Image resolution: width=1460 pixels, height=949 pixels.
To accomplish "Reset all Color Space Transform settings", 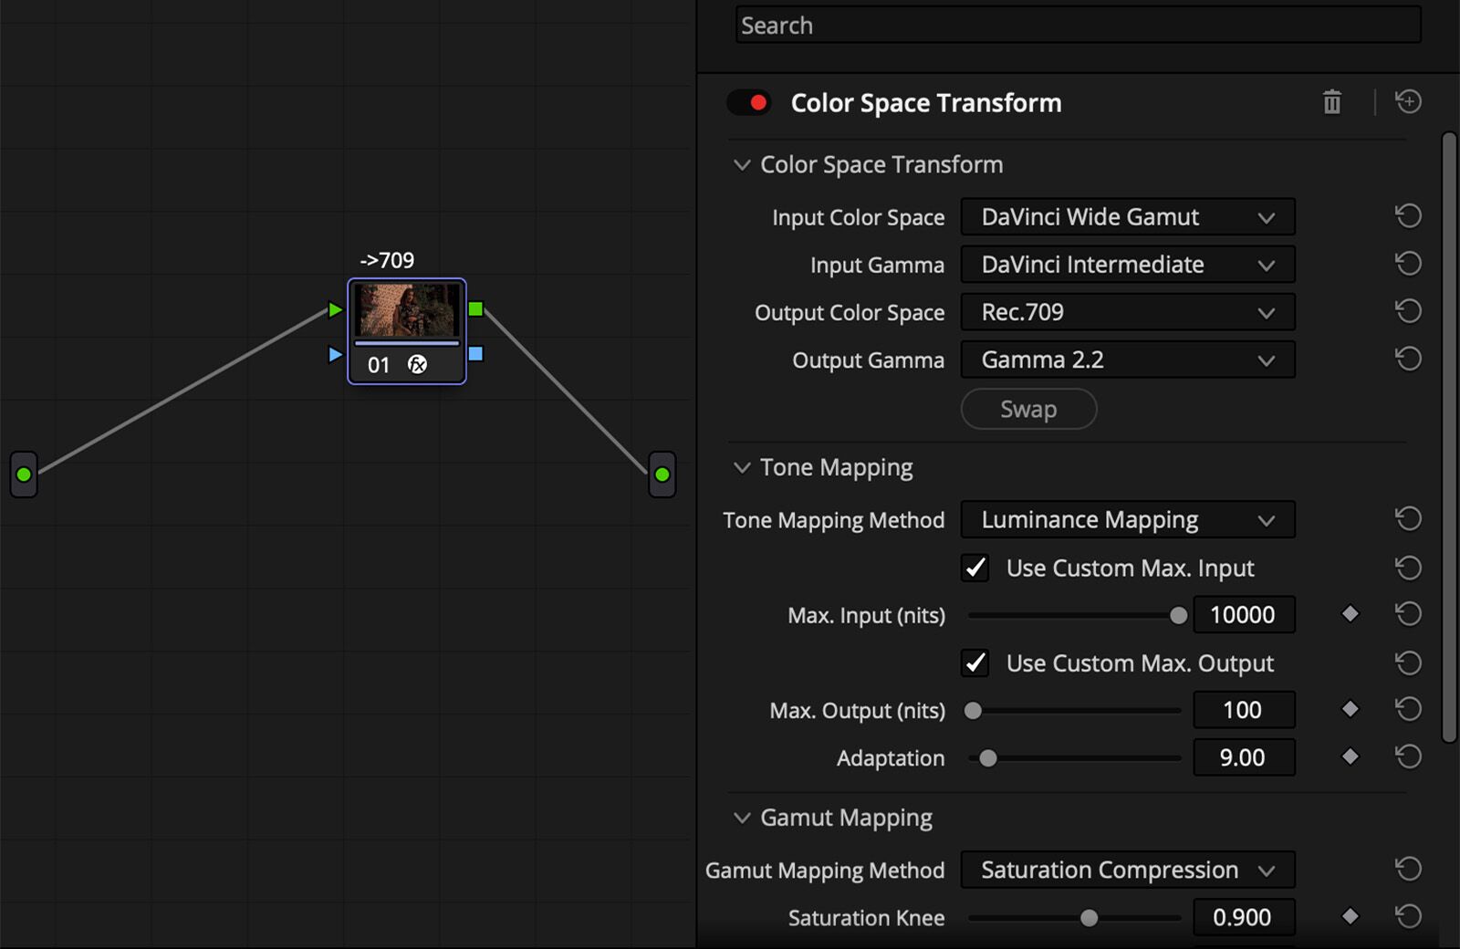I will (x=1407, y=102).
